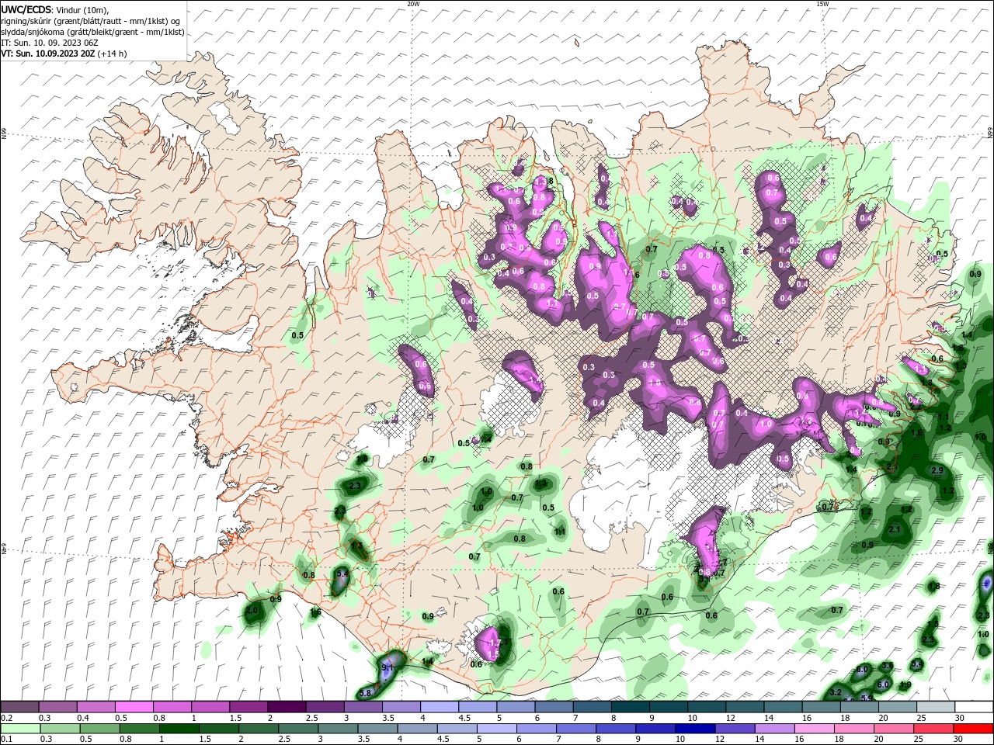The image size is (994, 745).
Task: Click the '2.9' rainfall value on the map
Action: [937, 470]
